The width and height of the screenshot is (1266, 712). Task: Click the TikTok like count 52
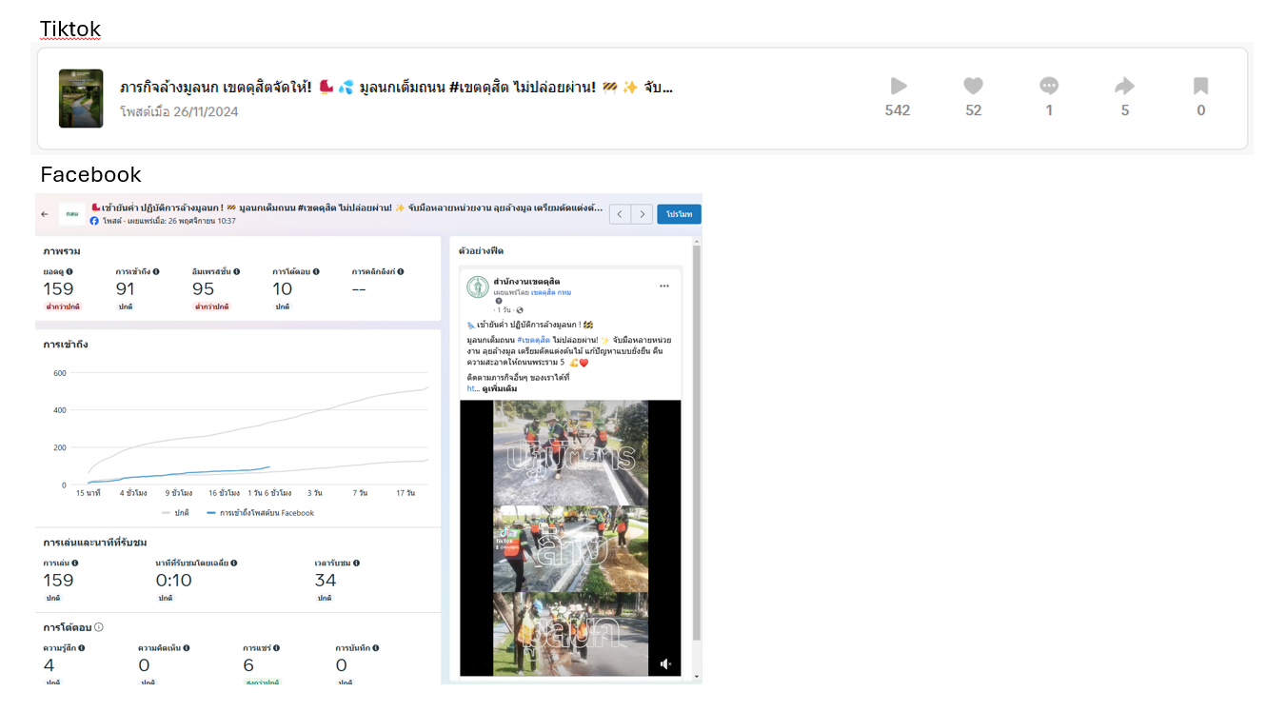coord(973,110)
